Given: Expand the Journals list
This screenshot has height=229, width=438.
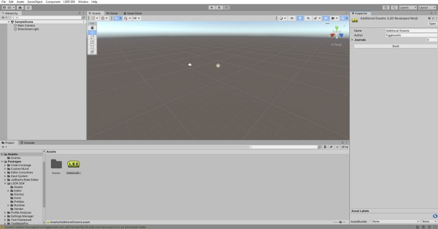Looking at the screenshot, I should tap(353, 40).
